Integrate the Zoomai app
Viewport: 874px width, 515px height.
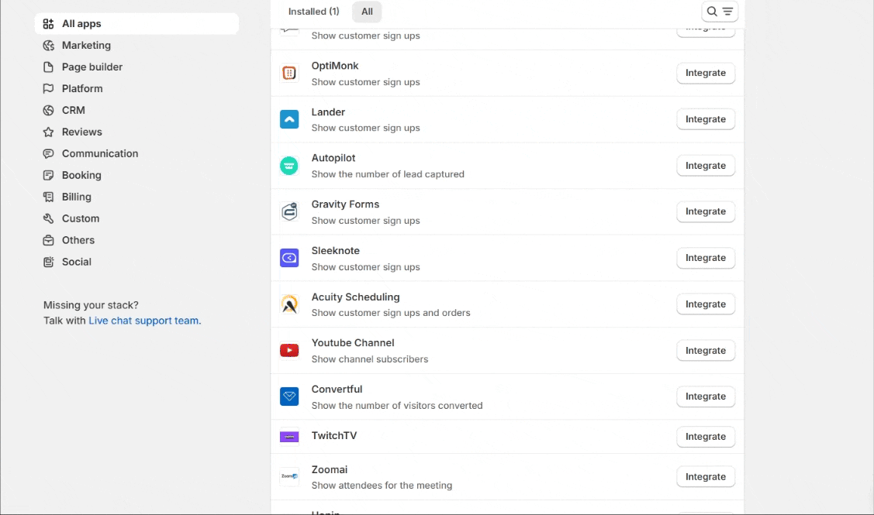(705, 477)
